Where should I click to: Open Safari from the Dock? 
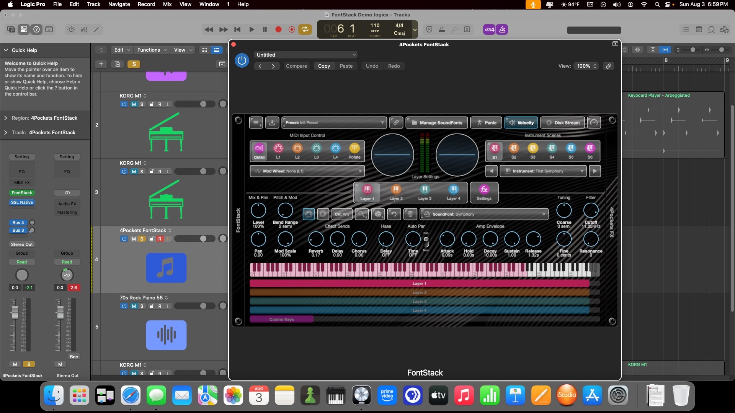click(x=131, y=395)
